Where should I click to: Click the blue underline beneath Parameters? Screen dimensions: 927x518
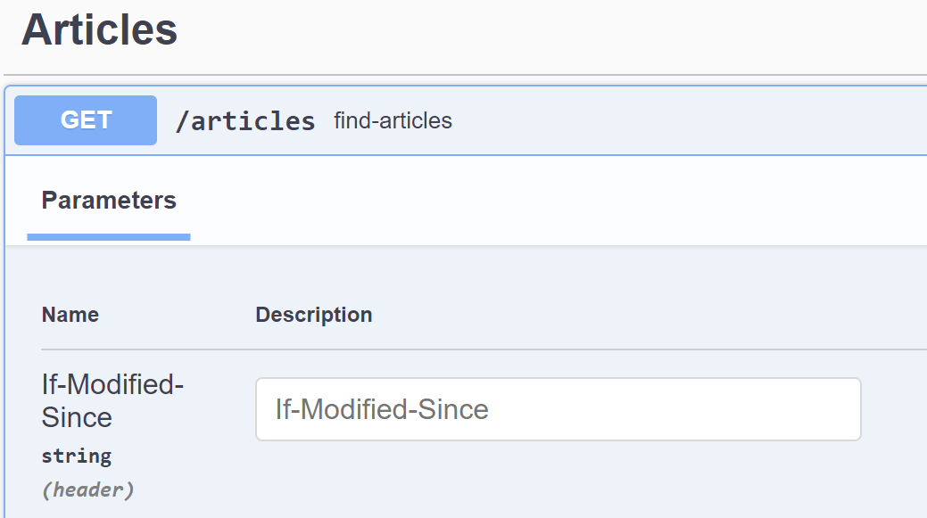point(109,237)
